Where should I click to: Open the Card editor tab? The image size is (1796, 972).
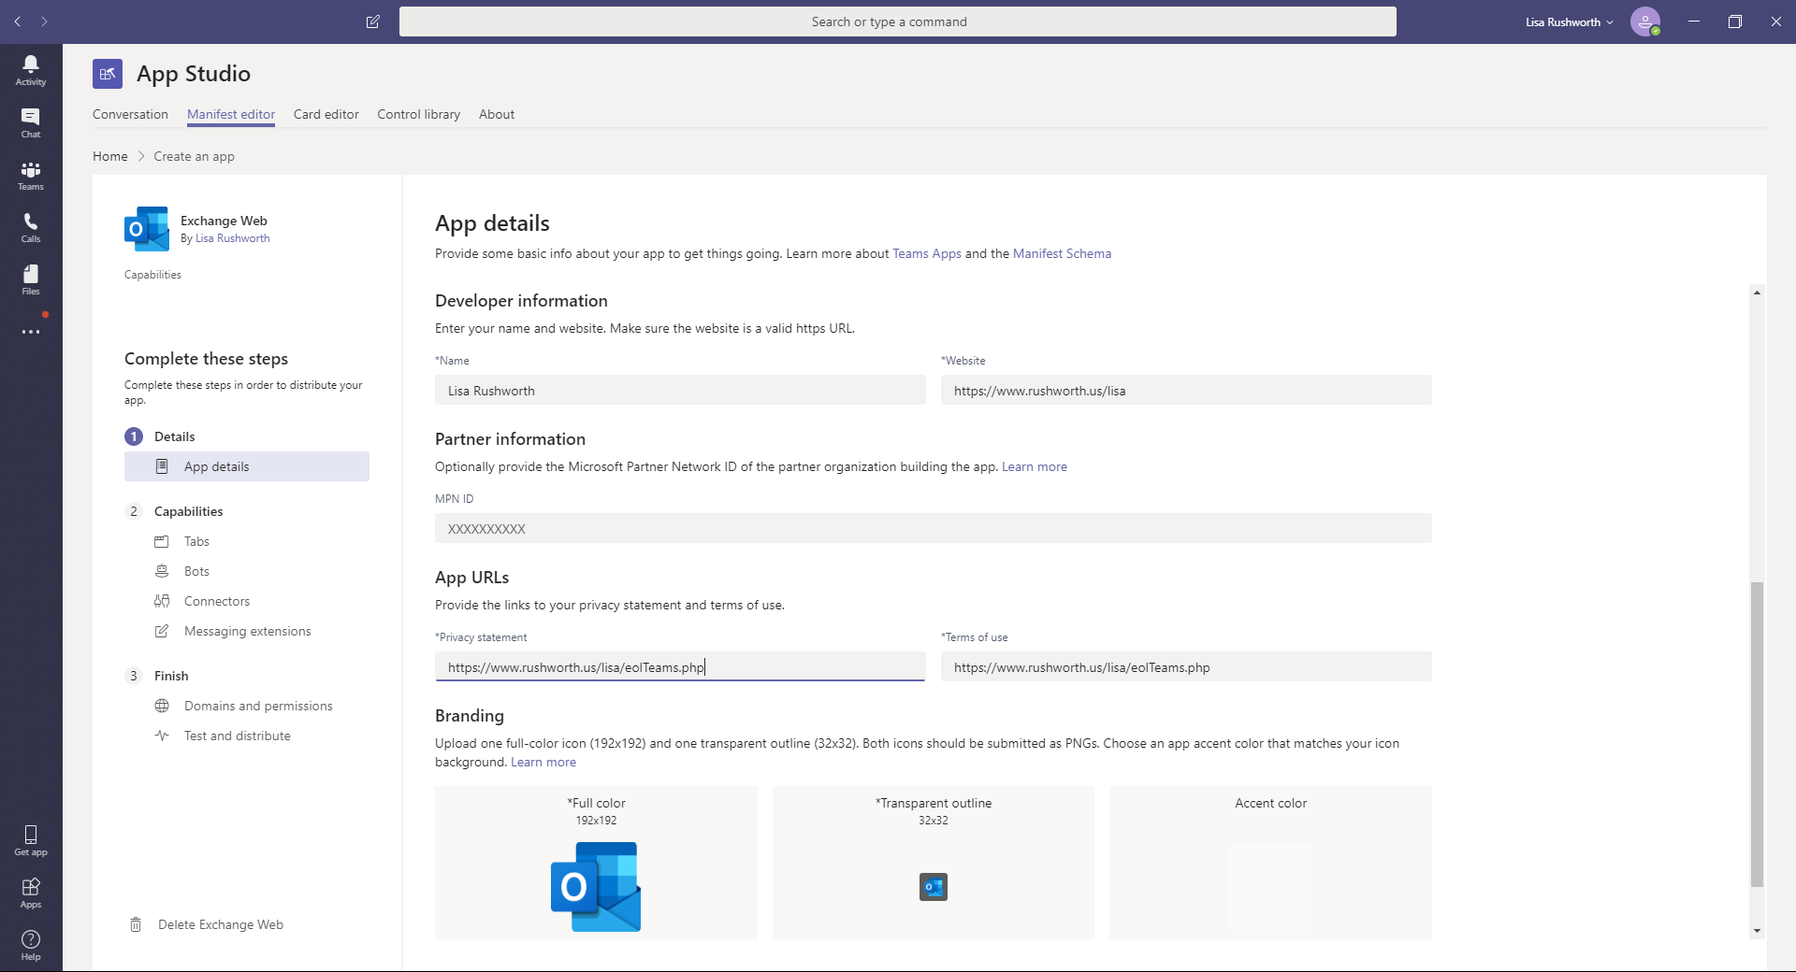[x=326, y=114]
